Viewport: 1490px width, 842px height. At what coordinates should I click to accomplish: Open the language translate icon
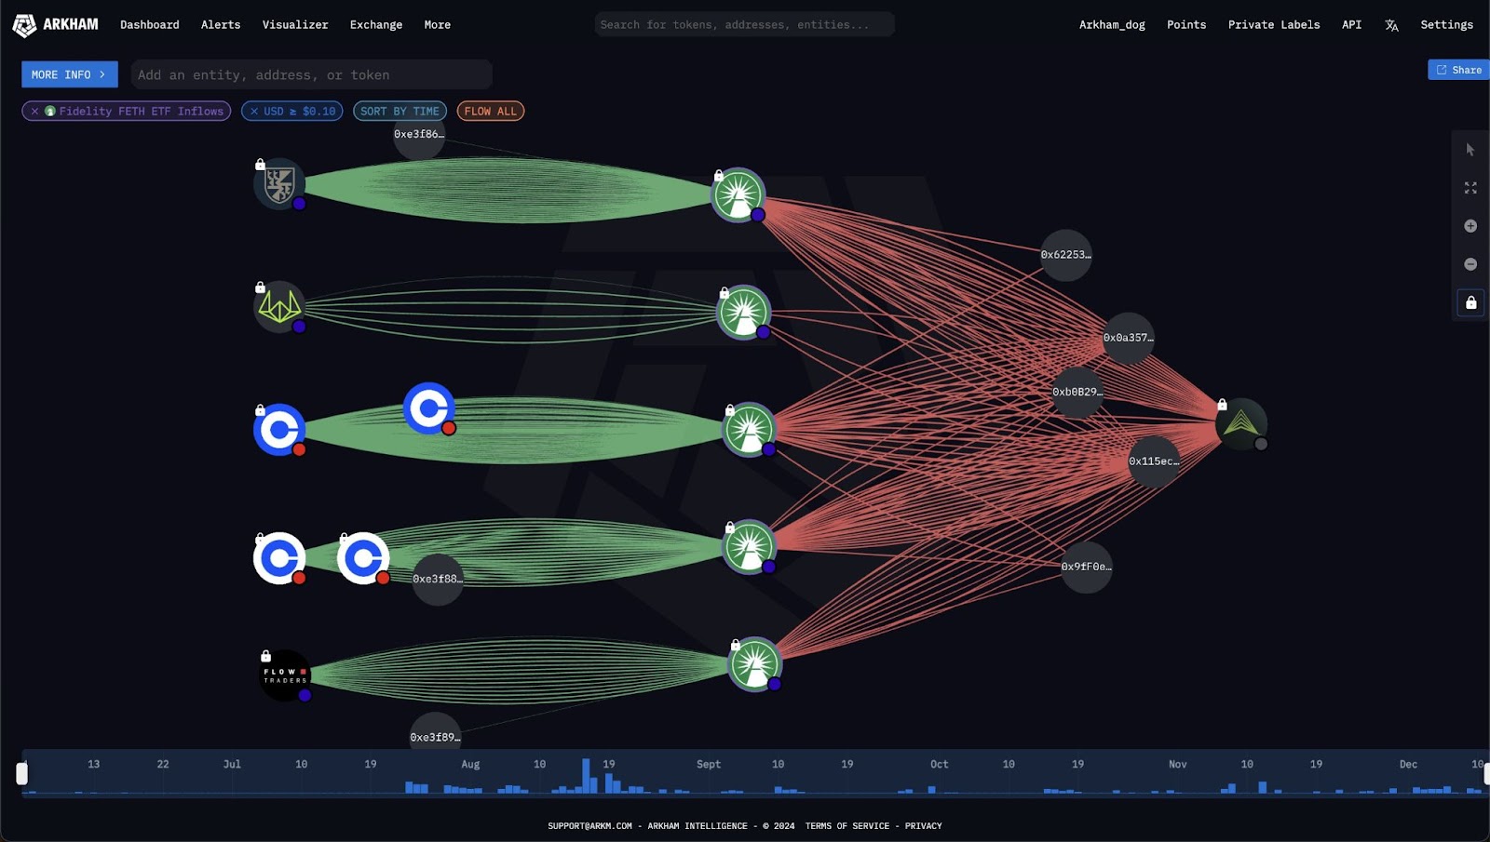point(1391,25)
